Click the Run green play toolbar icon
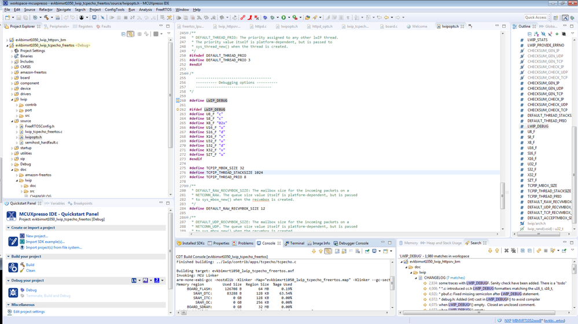The image size is (578, 324). (284, 17)
